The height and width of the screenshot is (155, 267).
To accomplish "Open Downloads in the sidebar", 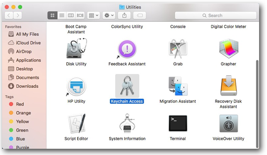I will [24, 86].
